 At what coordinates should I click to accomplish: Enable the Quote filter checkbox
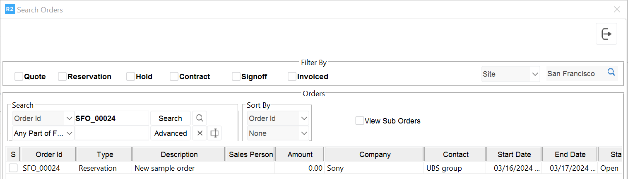tap(19, 77)
